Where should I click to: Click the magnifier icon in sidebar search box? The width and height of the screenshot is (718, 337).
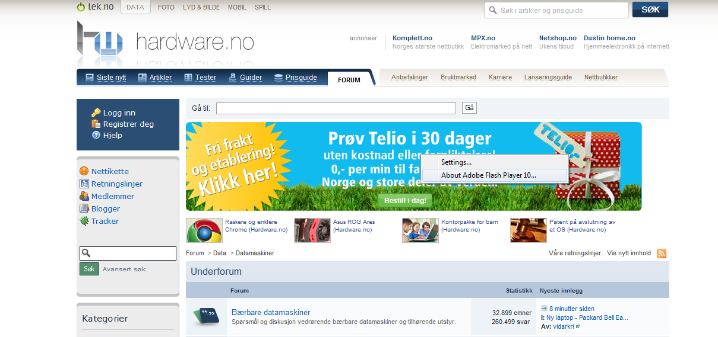click(x=86, y=253)
